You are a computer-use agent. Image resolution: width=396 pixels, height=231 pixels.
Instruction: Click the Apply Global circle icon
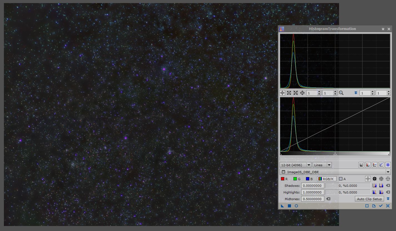(296, 206)
